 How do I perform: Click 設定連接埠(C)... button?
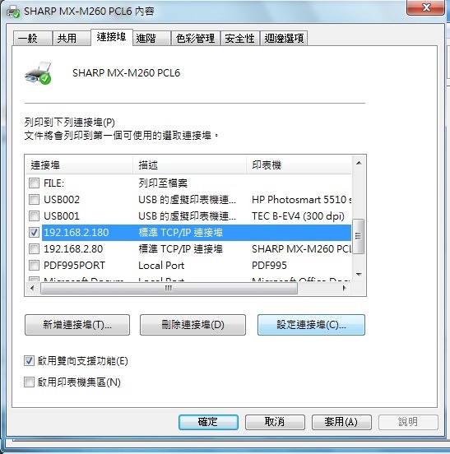pos(311,325)
